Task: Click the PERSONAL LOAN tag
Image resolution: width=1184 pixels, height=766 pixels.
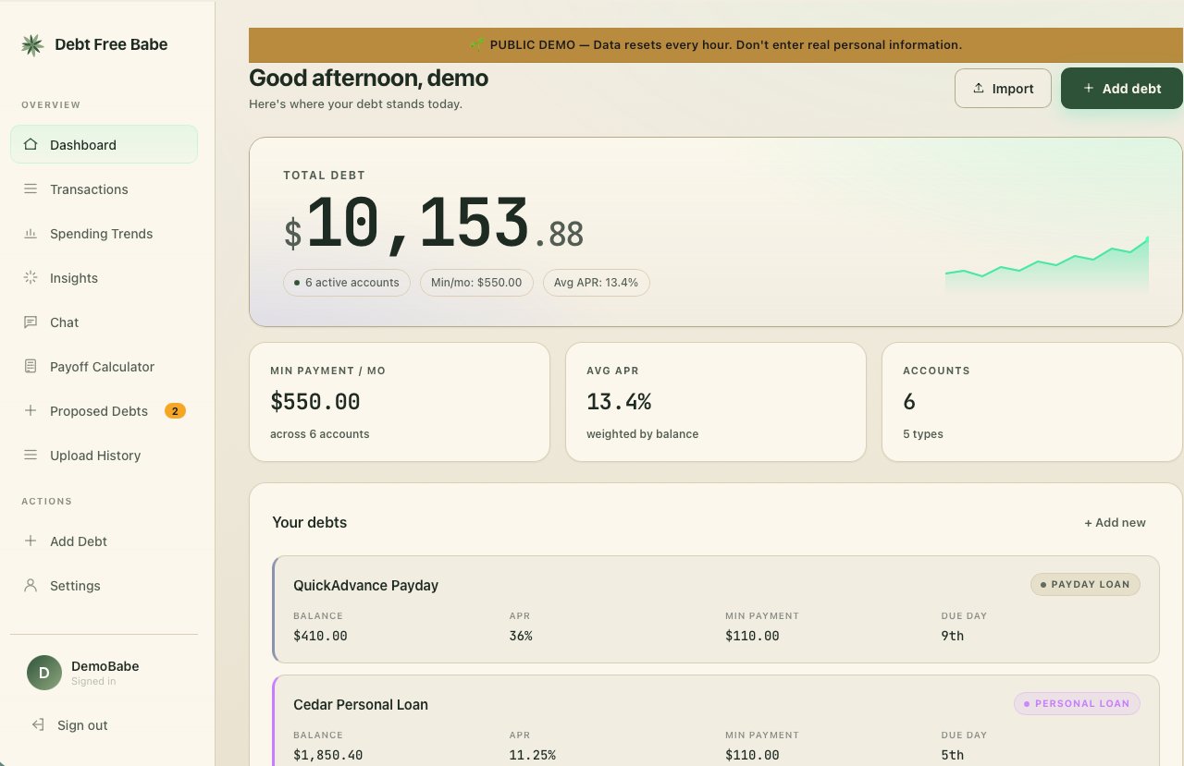Action: tap(1078, 703)
